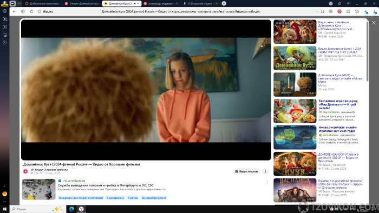The width and height of the screenshot is (379, 213).
Task: Open the first sidebar panel icon
Action: [4, 11]
